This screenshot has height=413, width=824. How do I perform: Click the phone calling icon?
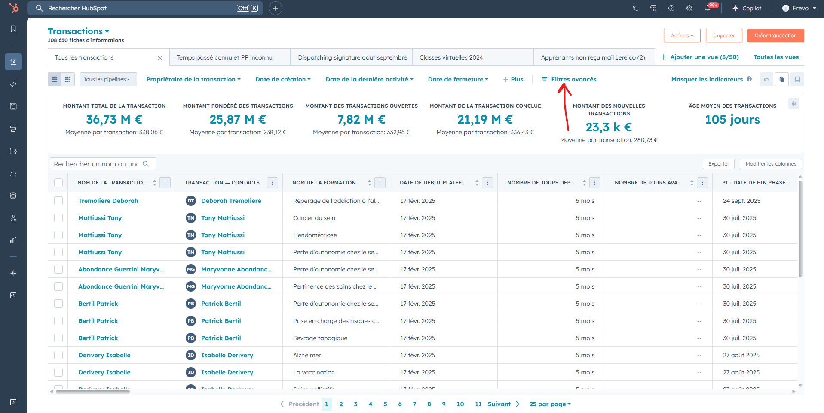tap(635, 8)
